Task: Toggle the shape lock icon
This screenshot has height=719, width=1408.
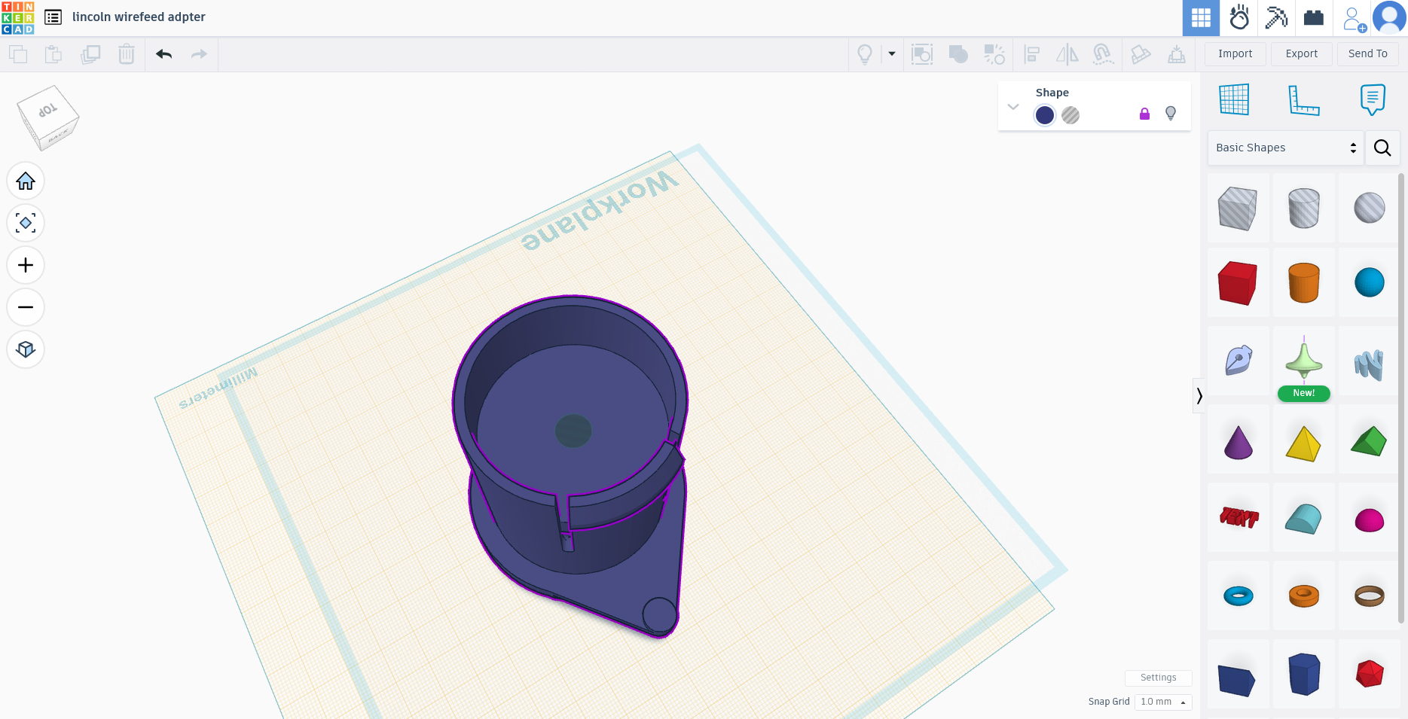Action: click(1144, 114)
